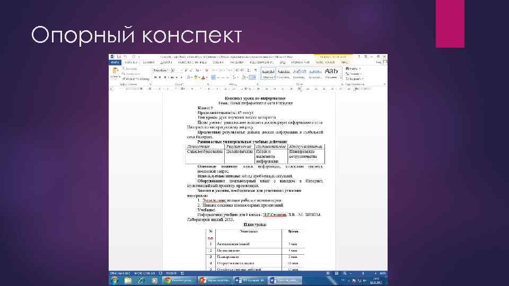Click the text effects icon

pos(188,77)
